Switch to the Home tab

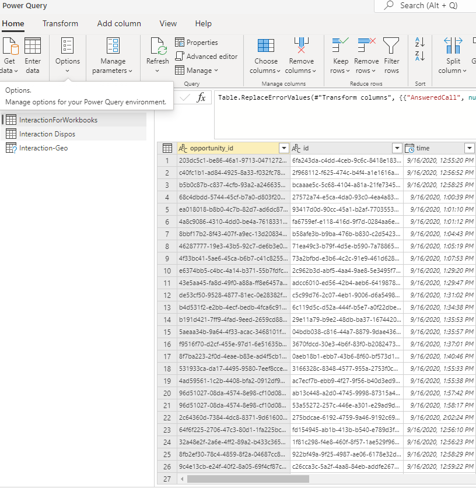pyautogui.click(x=13, y=24)
